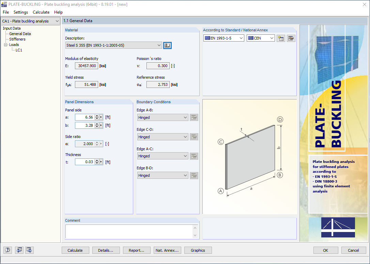This screenshot has height=264, width=370.
Task: Create a new National Annex icon
Action: click(280, 38)
